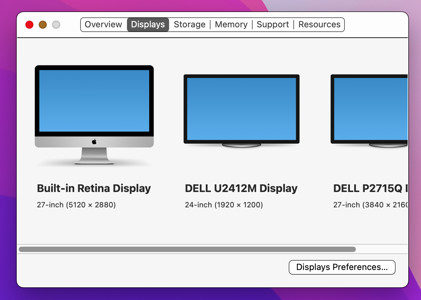Click the horizontal scrollbar thumb

pos(187,249)
